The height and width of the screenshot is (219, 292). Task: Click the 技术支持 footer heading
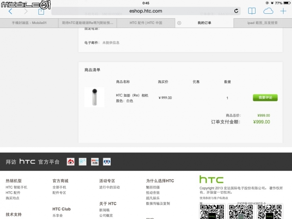click(x=14, y=215)
